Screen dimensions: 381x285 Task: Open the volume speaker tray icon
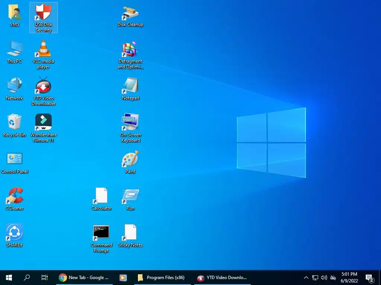tap(324, 278)
